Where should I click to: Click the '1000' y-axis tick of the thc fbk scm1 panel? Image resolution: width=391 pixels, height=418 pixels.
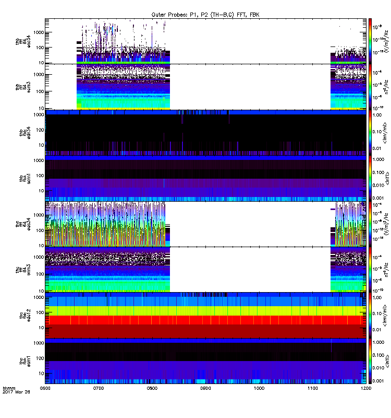[39, 343]
